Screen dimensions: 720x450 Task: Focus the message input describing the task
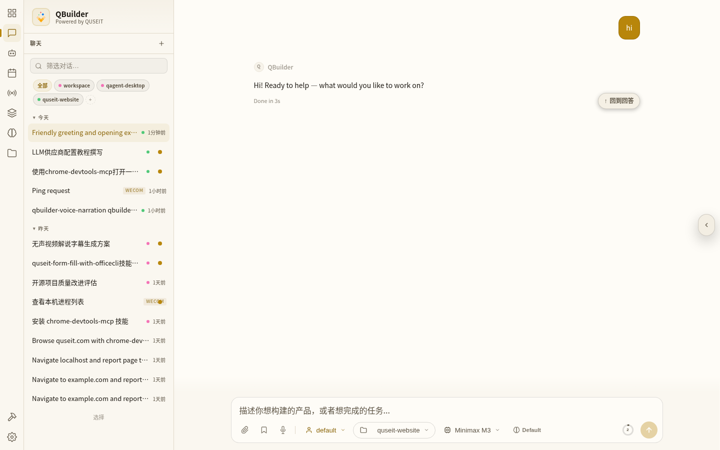click(446, 410)
